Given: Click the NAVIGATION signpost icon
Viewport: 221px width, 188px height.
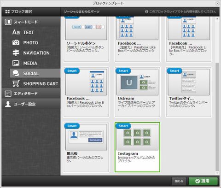Looking at the screenshot, I should point(16,53).
